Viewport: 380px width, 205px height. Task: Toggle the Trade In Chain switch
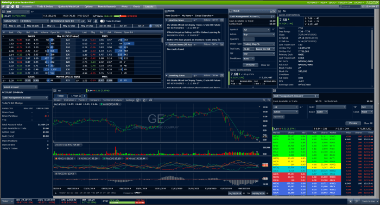click(x=102, y=21)
